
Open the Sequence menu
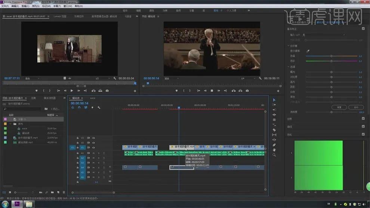pos(36,6)
